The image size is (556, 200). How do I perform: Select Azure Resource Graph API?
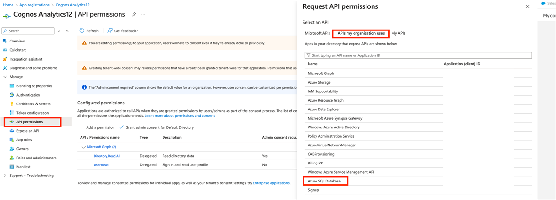pos(326,100)
